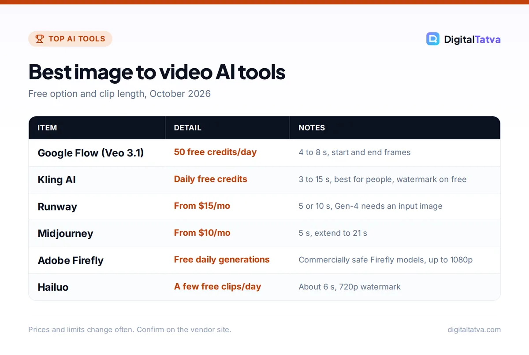Click the TOP AI TOOLS badge label
The width and height of the screenshot is (529, 355).
coord(77,39)
